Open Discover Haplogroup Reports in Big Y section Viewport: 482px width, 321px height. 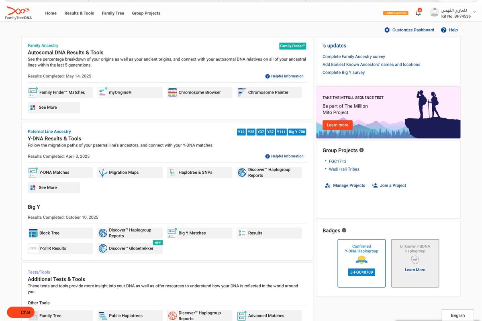[130, 233]
